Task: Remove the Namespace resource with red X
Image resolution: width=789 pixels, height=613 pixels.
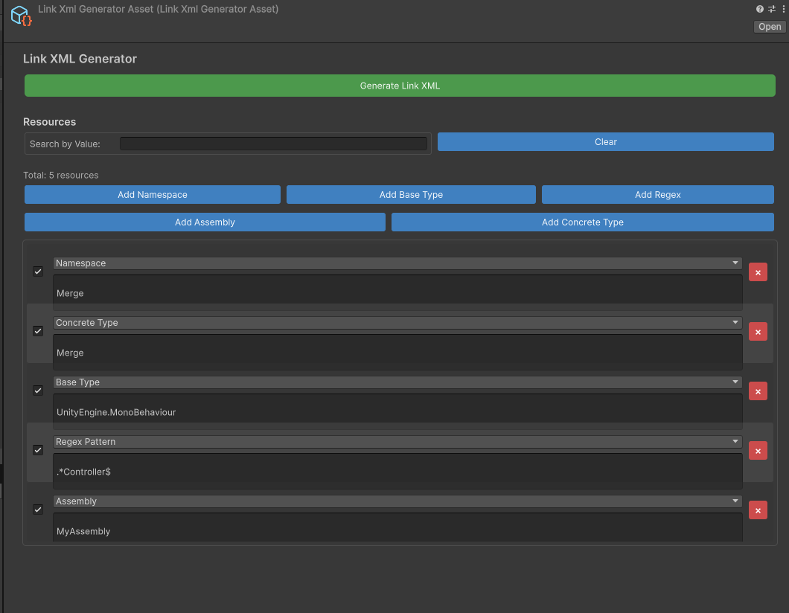Action: tap(758, 272)
